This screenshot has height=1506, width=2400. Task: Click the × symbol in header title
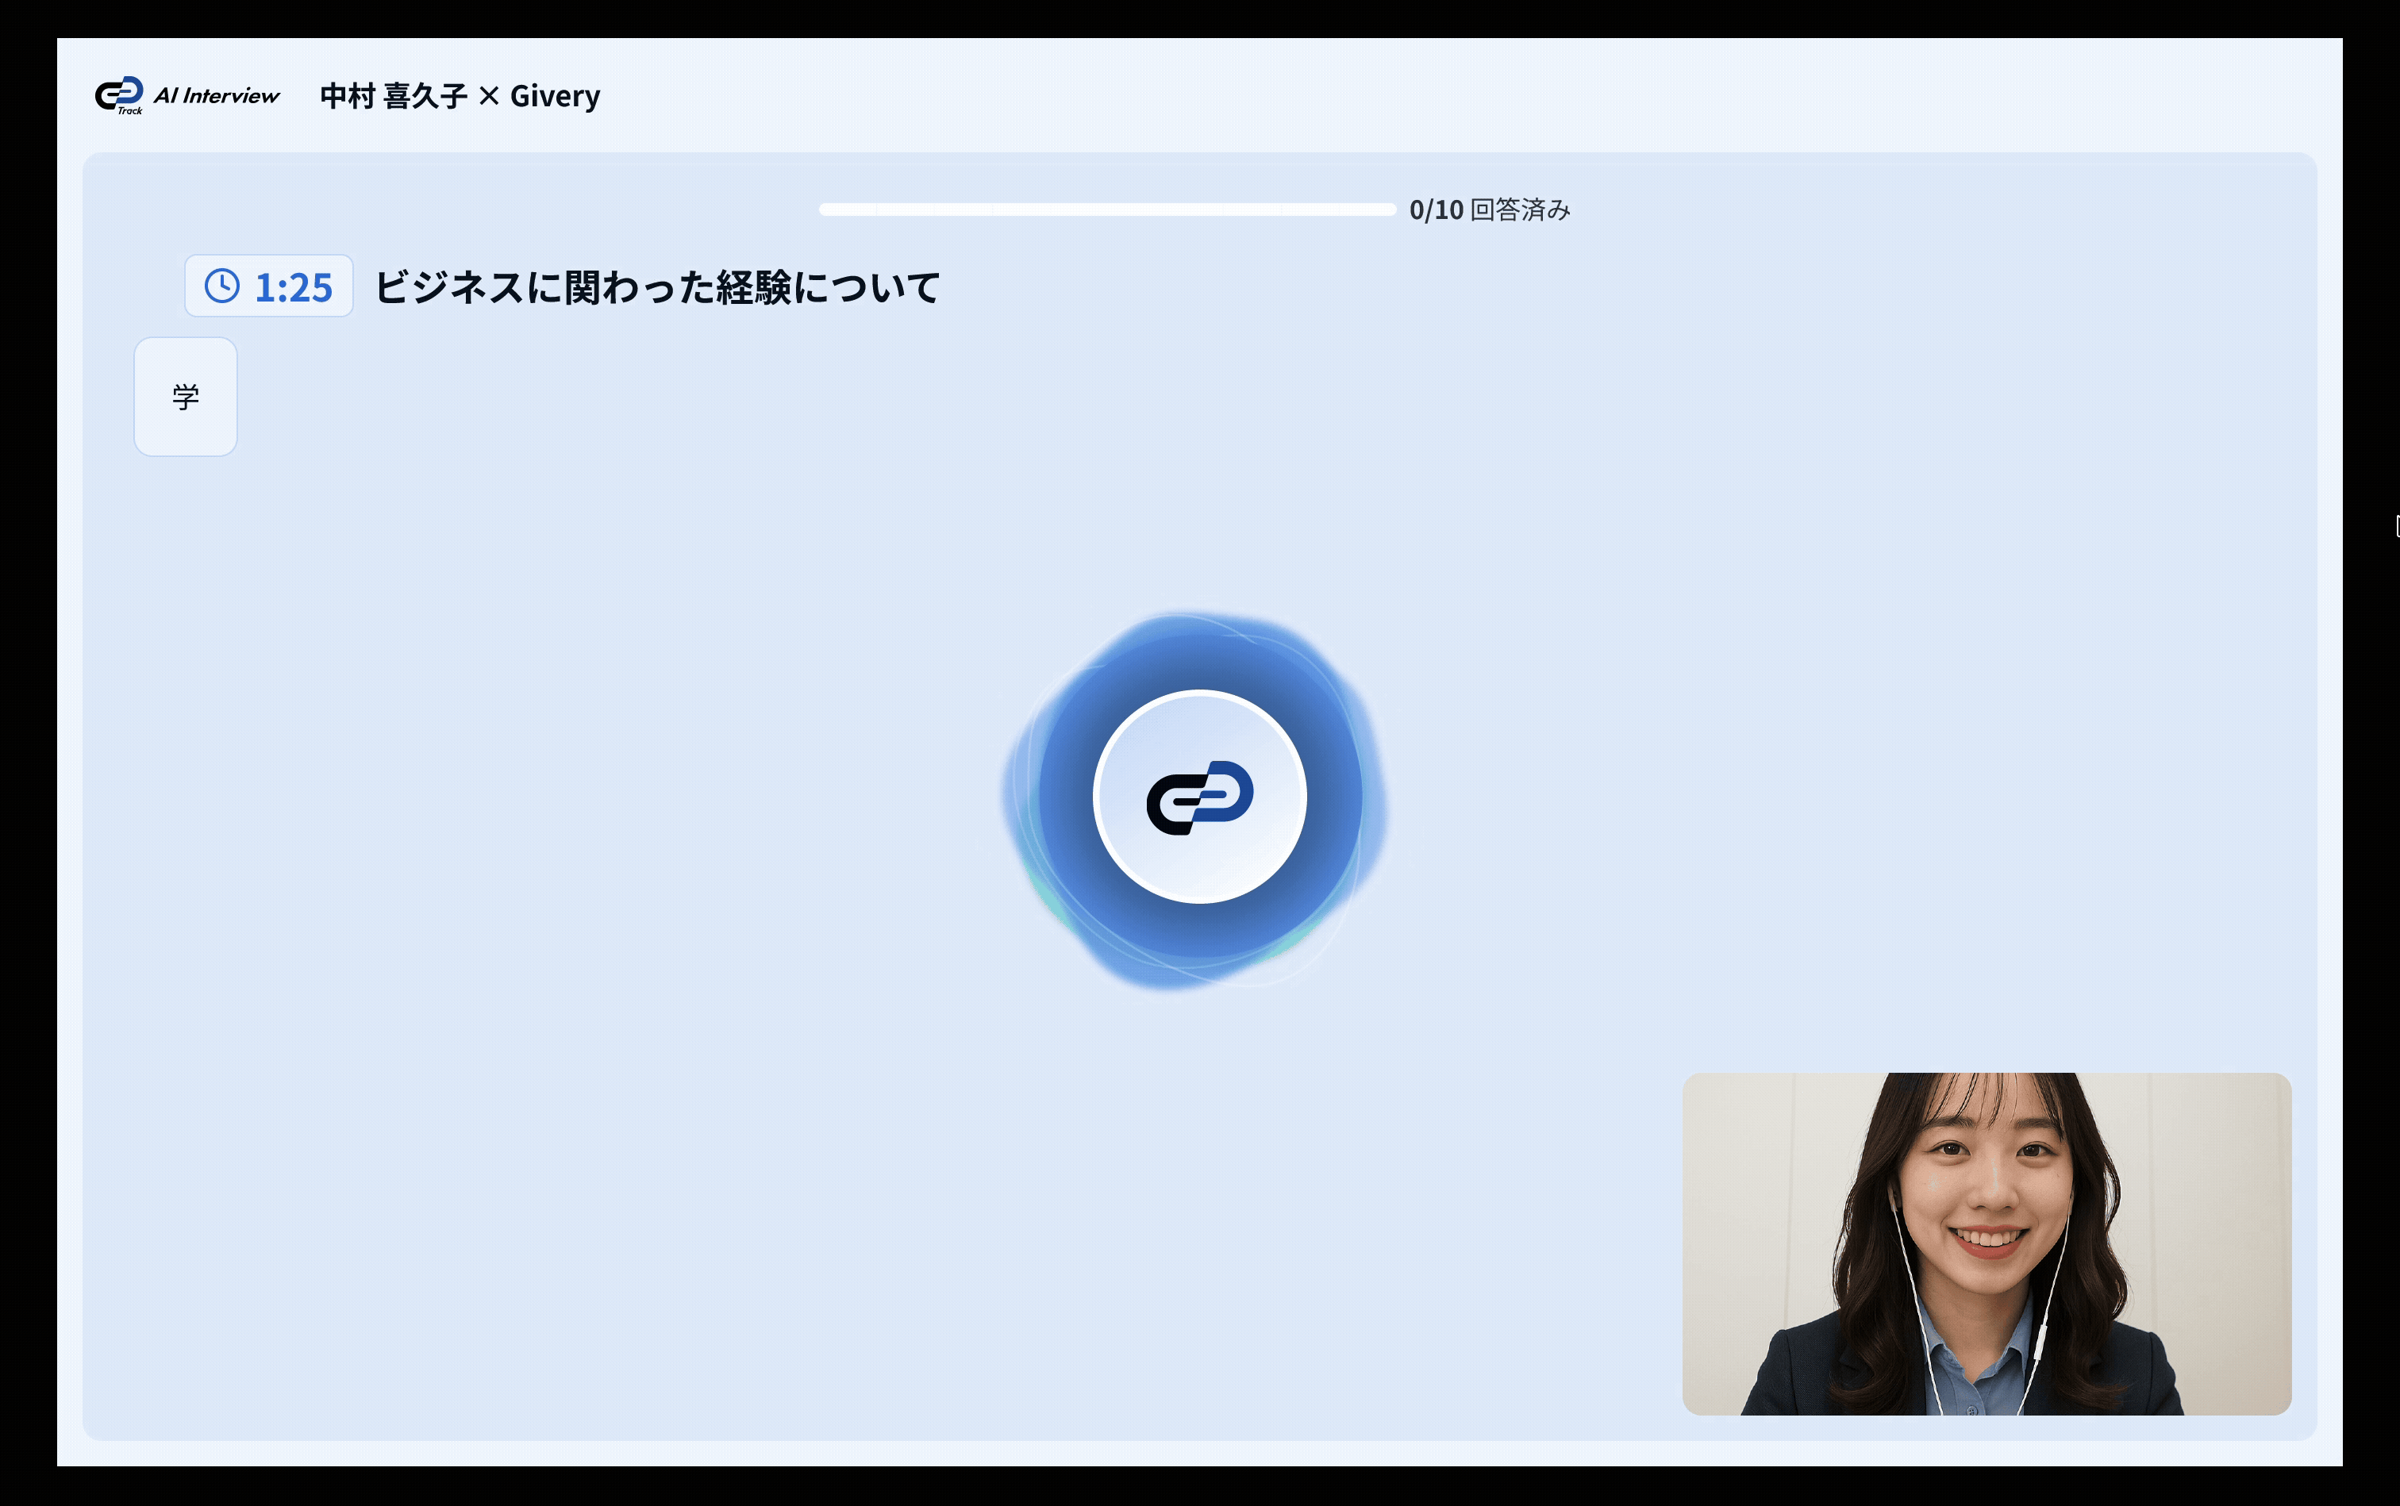tap(488, 97)
